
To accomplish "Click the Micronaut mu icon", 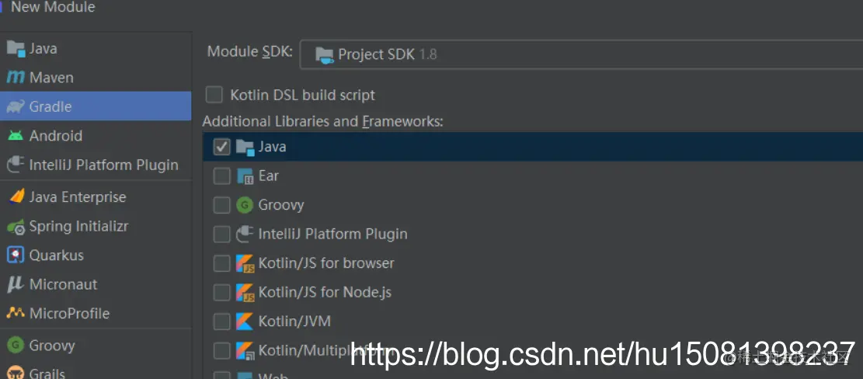I will point(16,284).
